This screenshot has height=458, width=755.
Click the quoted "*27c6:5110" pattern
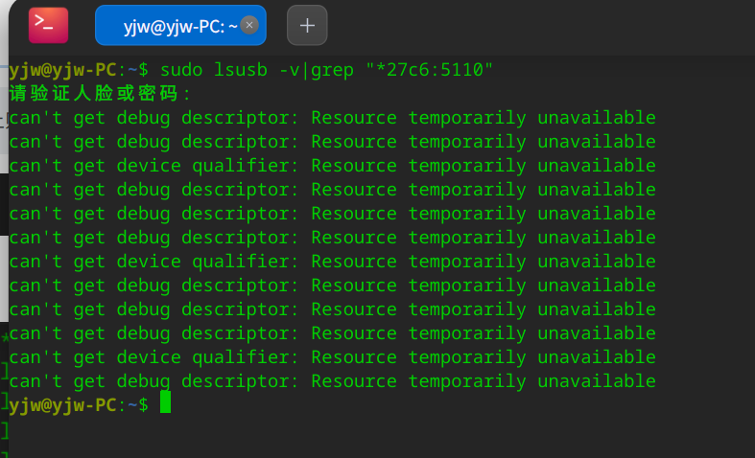(x=429, y=70)
